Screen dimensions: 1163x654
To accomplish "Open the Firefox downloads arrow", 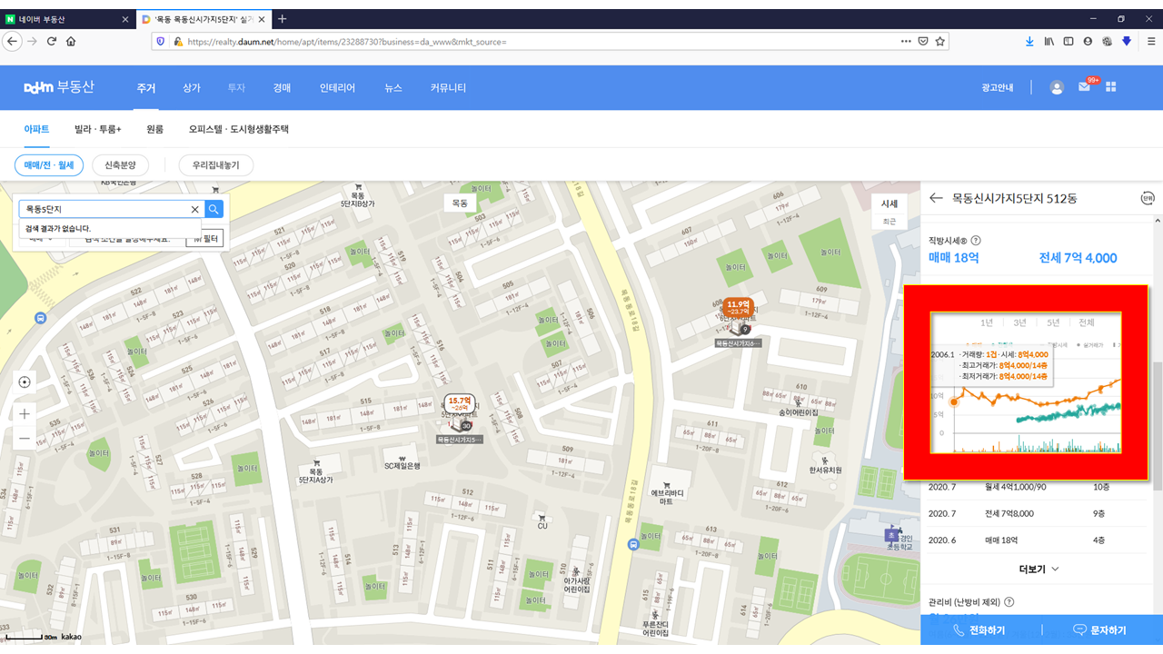I will 1029,41.
